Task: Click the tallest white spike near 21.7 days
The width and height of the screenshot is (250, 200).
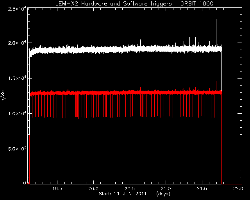Action: point(216,32)
